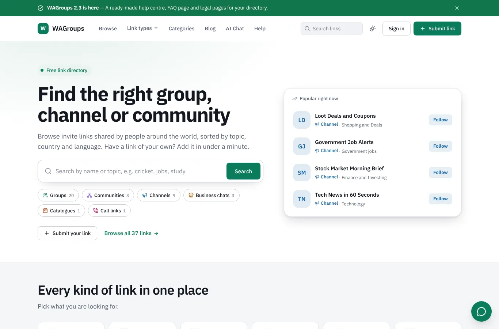Screen dimensions: 499x329
Task: Open AI Chat from navigation
Action: (x=235, y=29)
